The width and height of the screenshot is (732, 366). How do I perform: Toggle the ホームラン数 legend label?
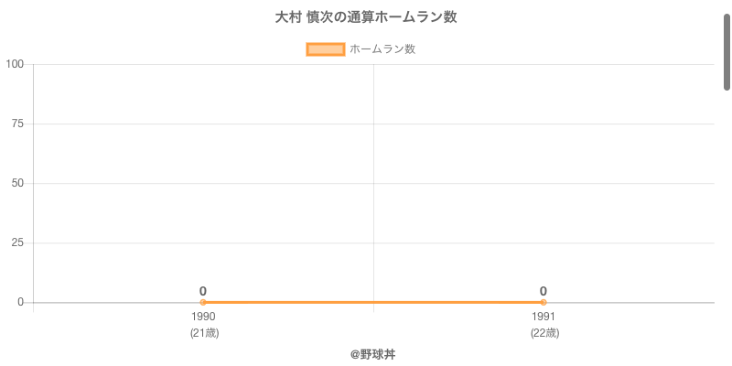[382, 49]
